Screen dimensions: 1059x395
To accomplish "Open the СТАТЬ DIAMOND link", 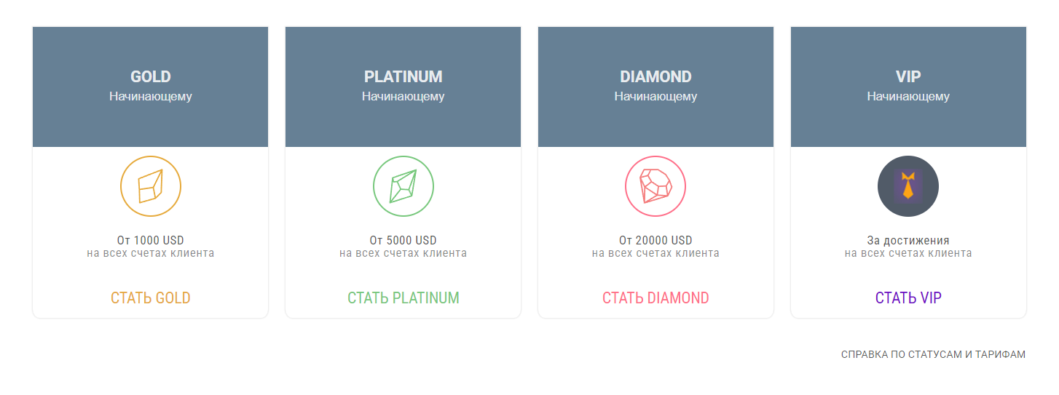I will coord(656,298).
